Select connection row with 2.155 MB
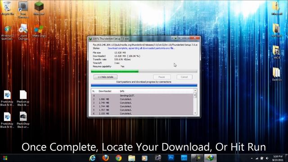Image resolution: width=288 pixels, height=162 pixels. (x=142, y=113)
